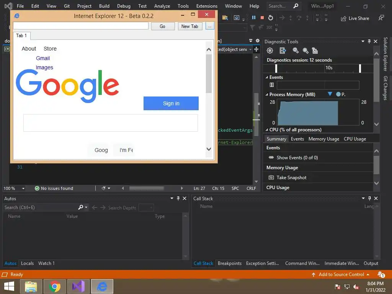Pin the Diagnostic Tools panel
The width and height of the screenshot is (392, 294).
[369, 41]
